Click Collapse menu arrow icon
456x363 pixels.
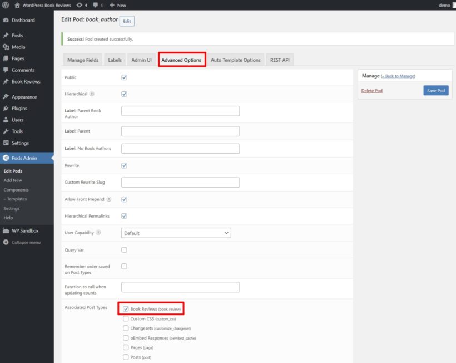6,242
